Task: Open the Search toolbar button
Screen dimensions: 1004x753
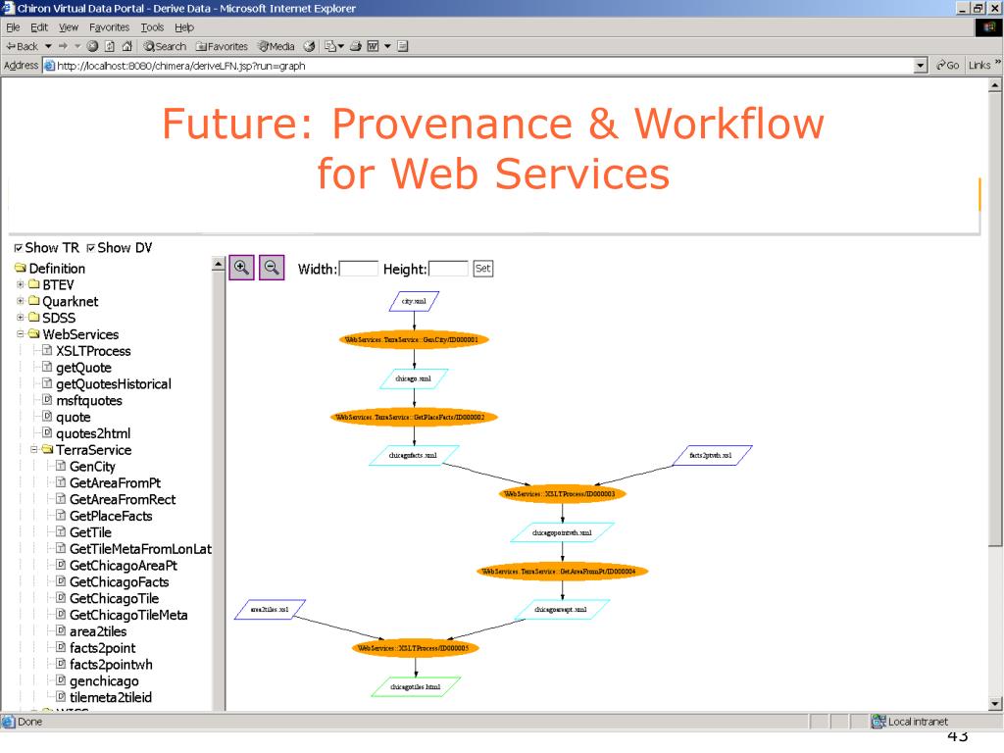Action: [x=165, y=46]
